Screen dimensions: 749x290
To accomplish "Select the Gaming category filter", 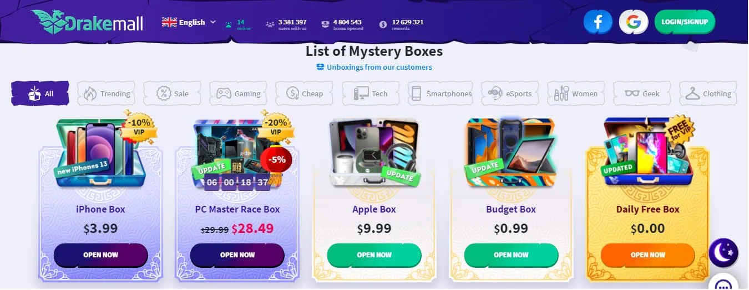I will (x=239, y=94).
